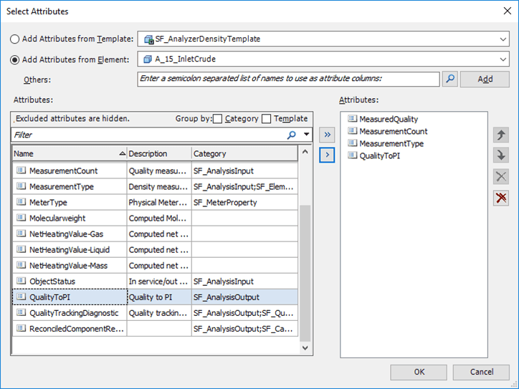Select MeasurementType row in the left list
The width and height of the screenshot is (519, 389).
[x=156, y=187]
